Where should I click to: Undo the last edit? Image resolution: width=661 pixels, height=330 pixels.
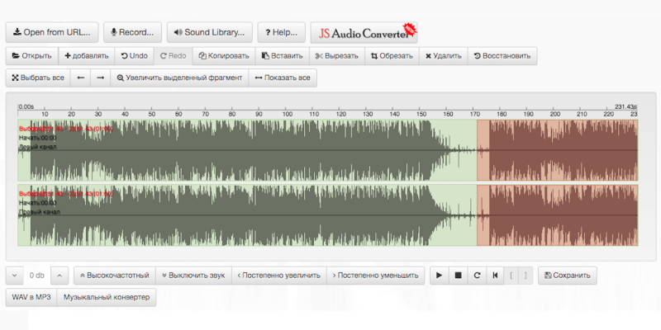(x=134, y=56)
